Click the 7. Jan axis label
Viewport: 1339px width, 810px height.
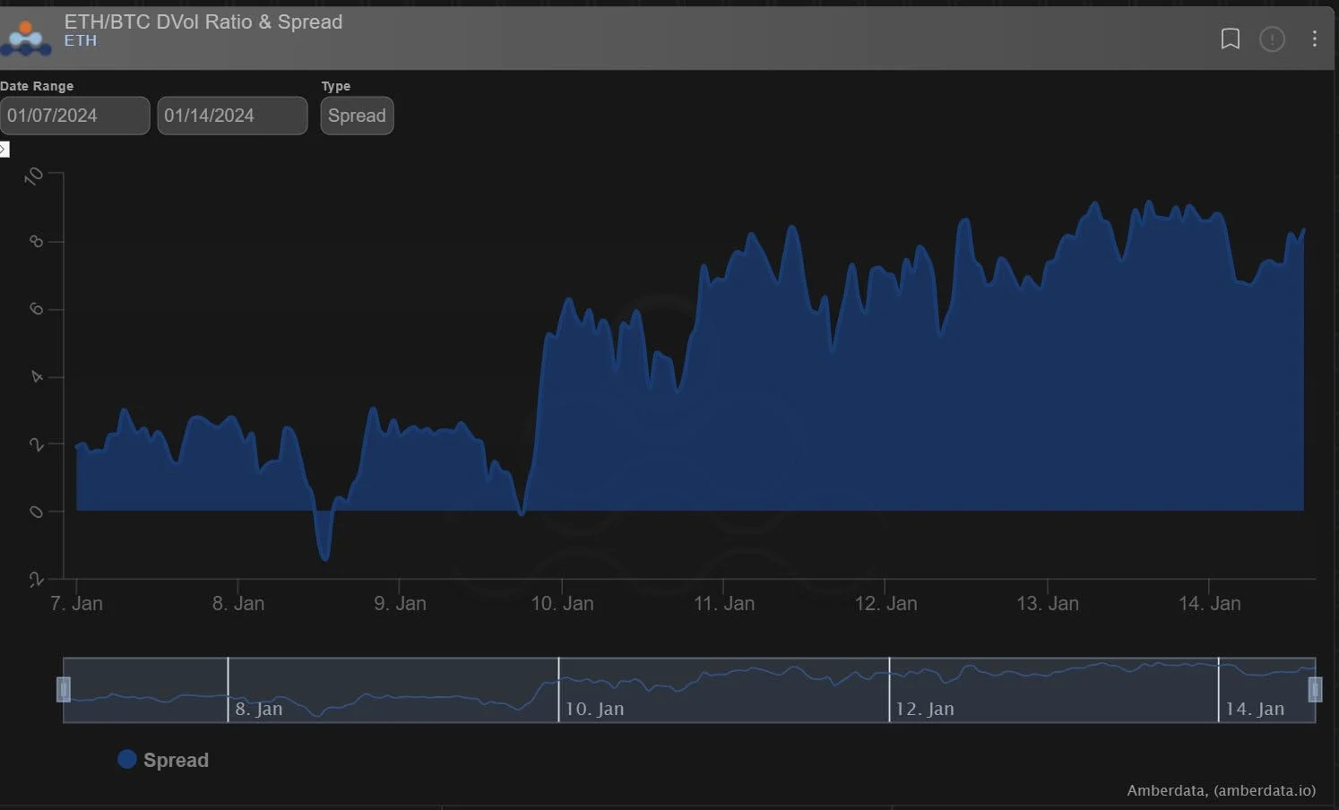tap(76, 603)
